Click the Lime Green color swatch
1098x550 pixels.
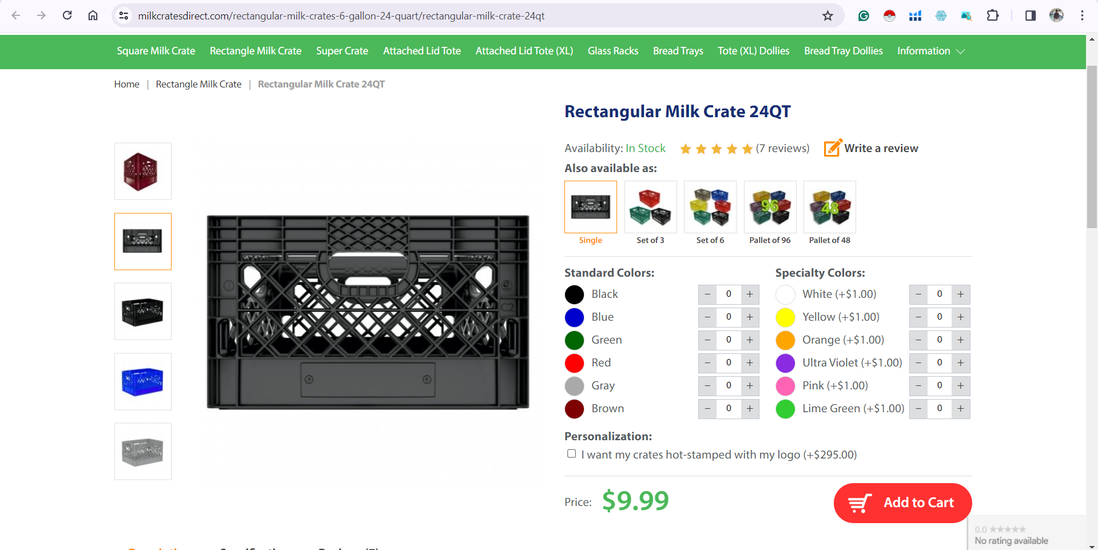785,409
